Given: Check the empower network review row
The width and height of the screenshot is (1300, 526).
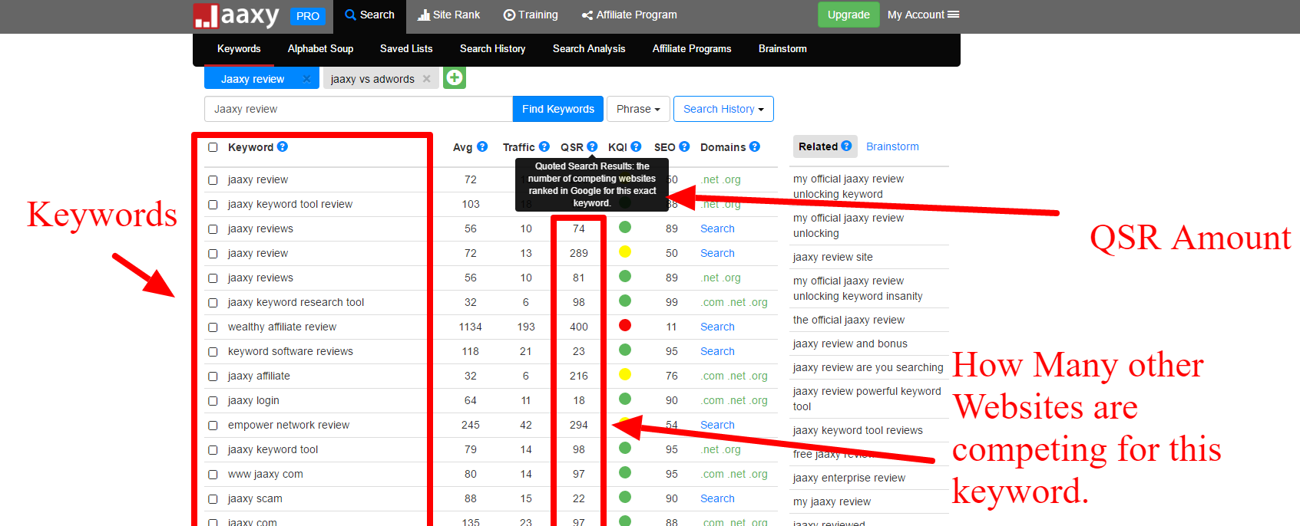Looking at the screenshot, I should point(213,426).
